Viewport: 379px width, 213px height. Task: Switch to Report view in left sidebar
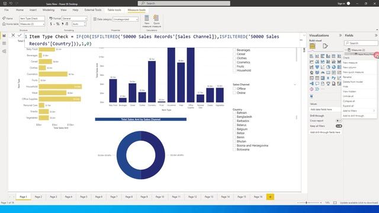click(x=4, y=35)
